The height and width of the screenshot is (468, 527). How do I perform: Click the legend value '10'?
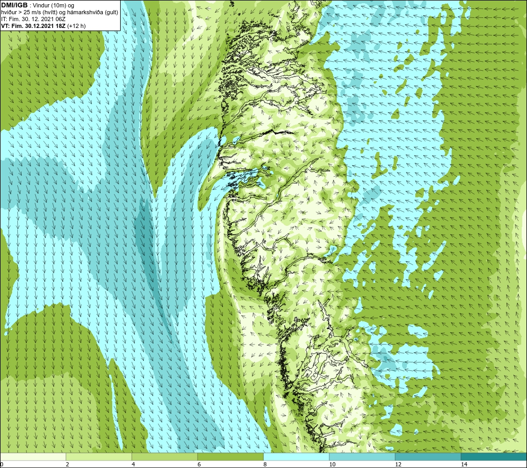point(332,464)
